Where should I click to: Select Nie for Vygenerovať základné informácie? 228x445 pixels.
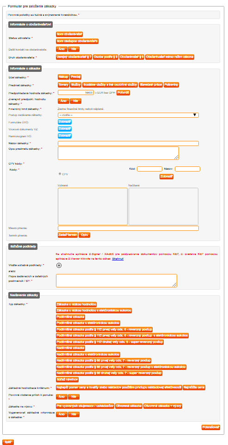click(74, 414)
